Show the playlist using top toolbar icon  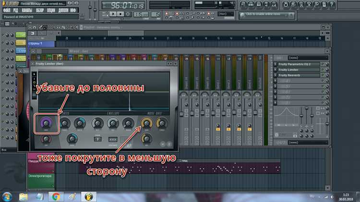[x=243, y=5]
